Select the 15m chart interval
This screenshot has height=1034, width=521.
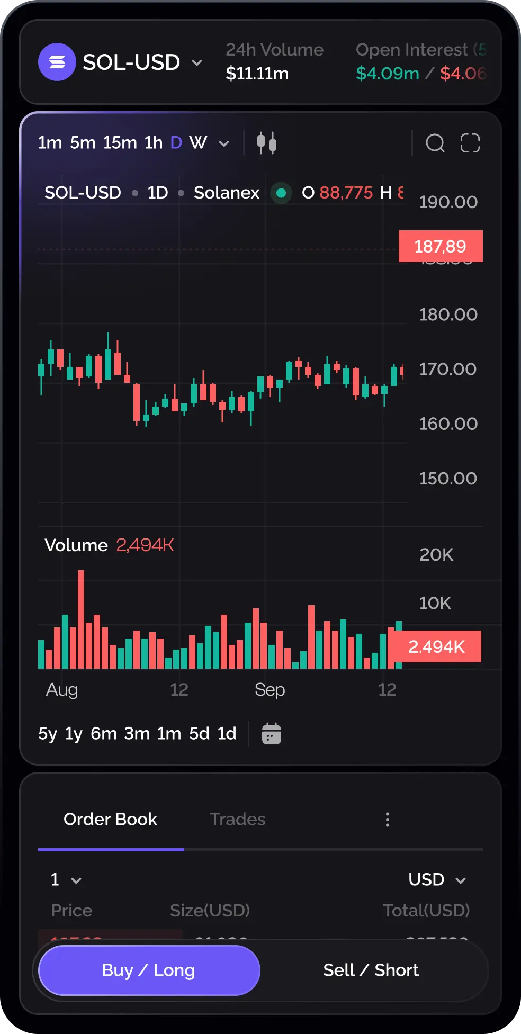click(120, 143)
